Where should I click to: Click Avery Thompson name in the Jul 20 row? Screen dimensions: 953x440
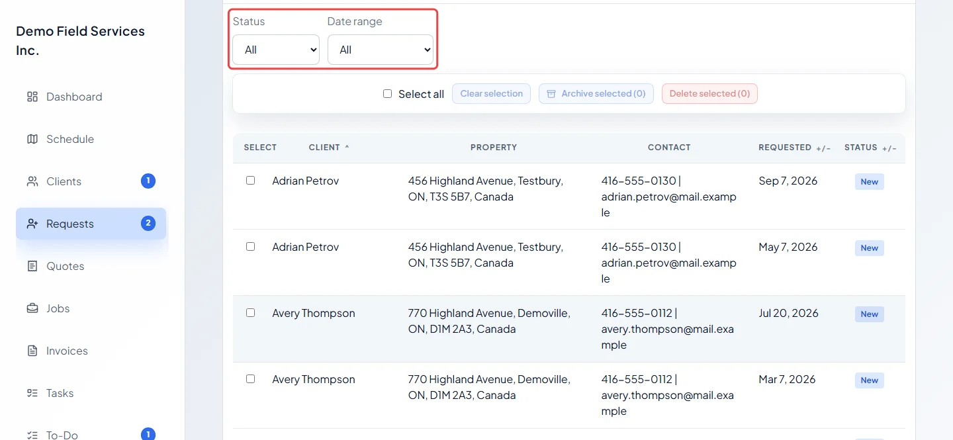(314, 313)
